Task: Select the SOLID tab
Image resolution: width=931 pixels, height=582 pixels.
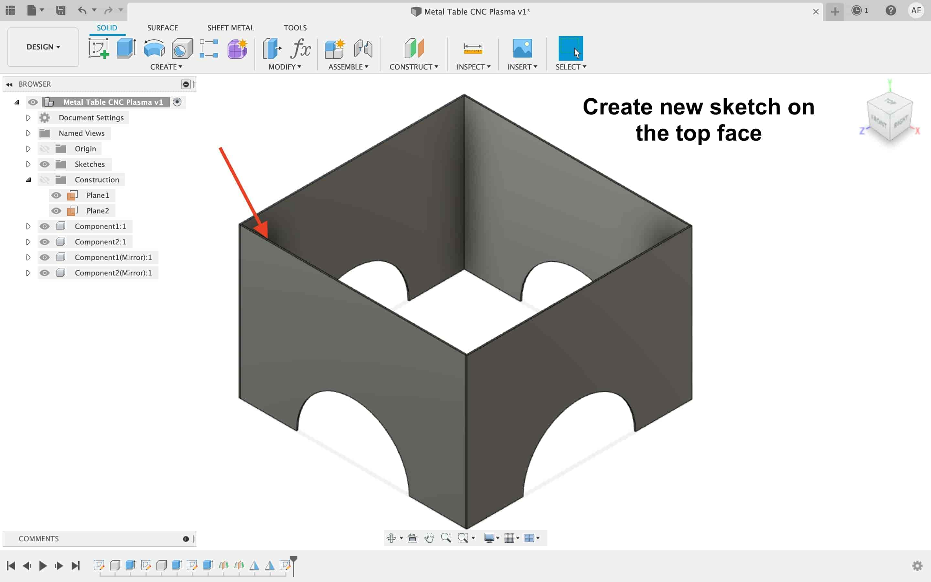Action: point(107,28)
